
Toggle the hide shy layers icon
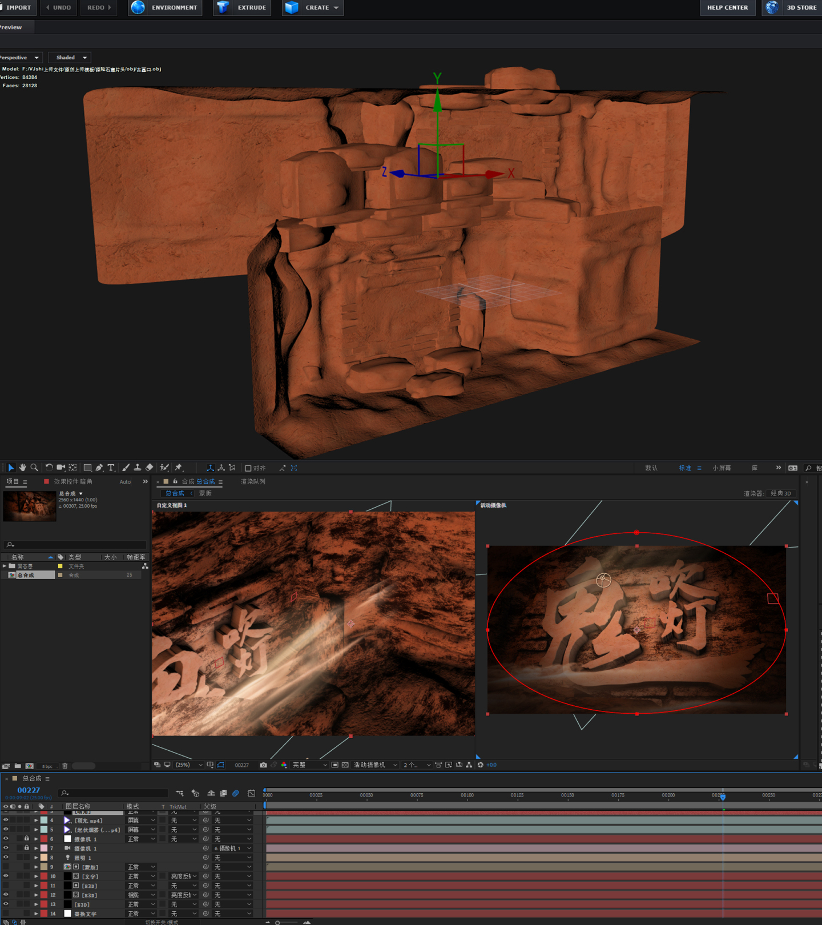[x=211, y=793]
